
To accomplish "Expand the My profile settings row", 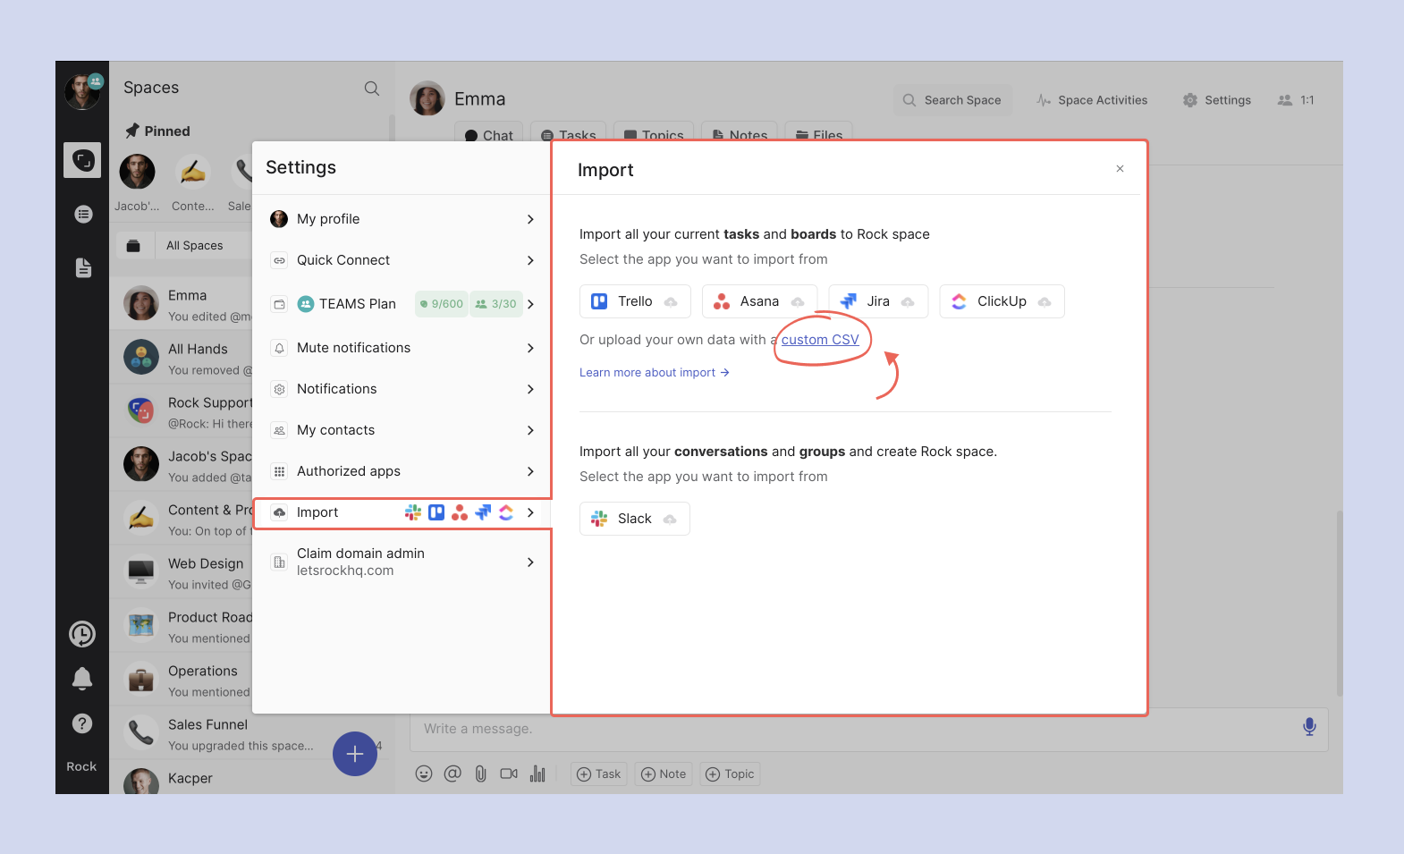I will [402, 219].
